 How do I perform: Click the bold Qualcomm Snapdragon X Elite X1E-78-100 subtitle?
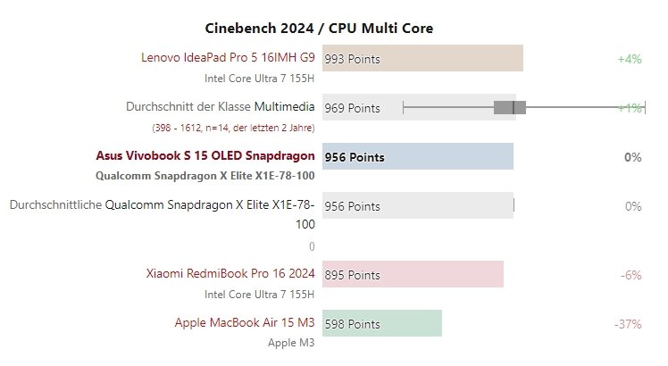coord(205,175)
